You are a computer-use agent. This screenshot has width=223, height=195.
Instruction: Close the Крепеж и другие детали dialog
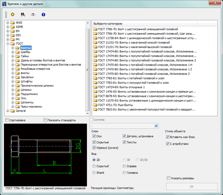[215, 3]
